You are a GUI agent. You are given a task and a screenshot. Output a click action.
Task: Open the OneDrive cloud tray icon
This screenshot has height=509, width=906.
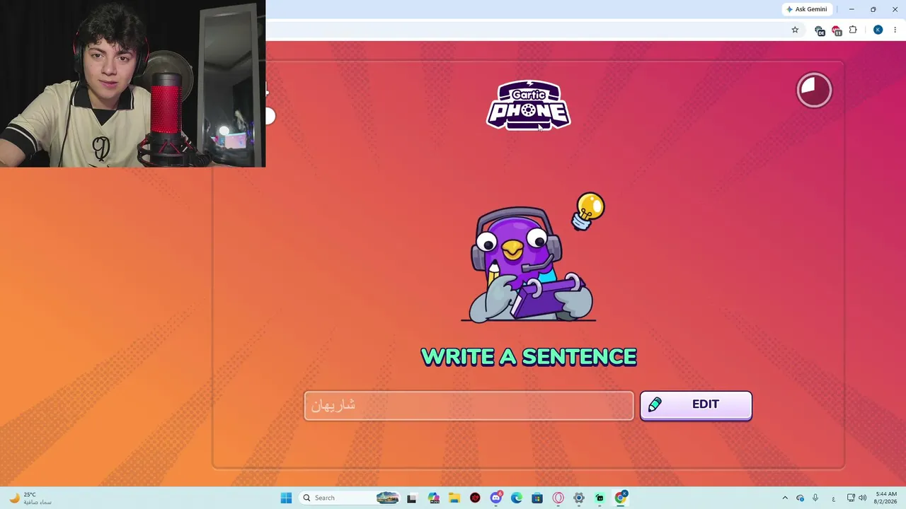pos(800,498)
